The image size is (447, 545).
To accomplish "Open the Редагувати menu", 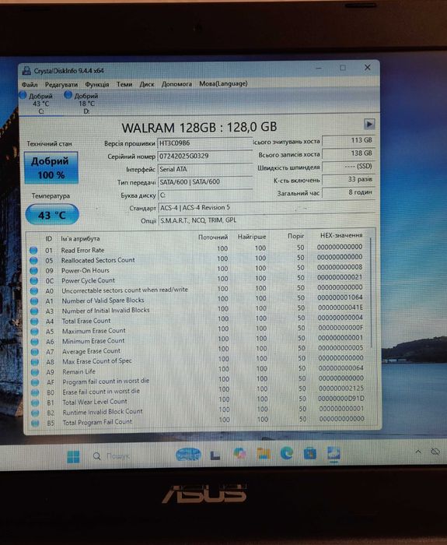I will click(x=61, y=84).
